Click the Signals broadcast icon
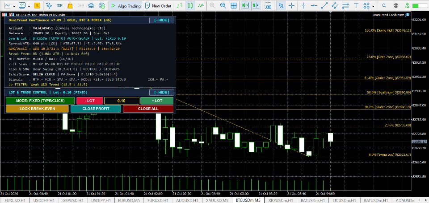 tap(80, 5)
